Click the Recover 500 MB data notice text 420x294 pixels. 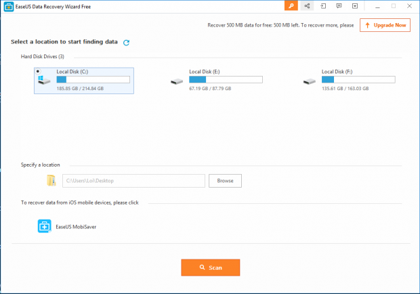(x=280, y=25)
